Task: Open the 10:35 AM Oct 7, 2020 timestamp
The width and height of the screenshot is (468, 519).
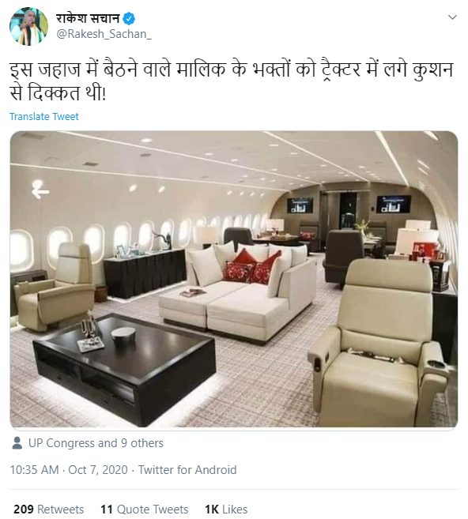Action: pos(69,470)
